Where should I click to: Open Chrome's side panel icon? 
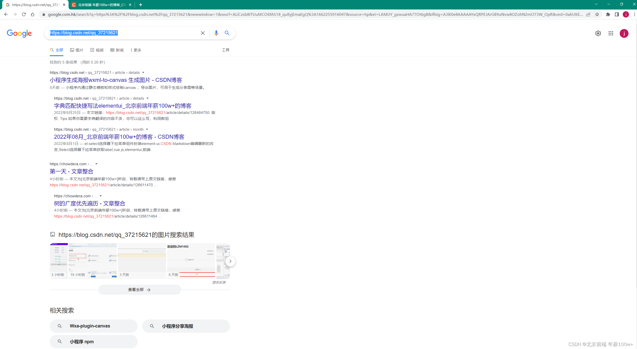[617, 14]
